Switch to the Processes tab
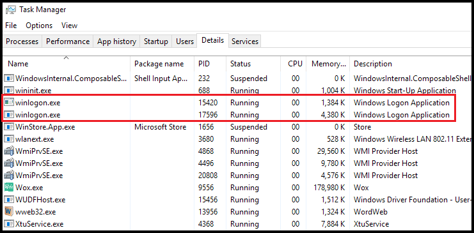The image size is (474, 233). [22, 41]
